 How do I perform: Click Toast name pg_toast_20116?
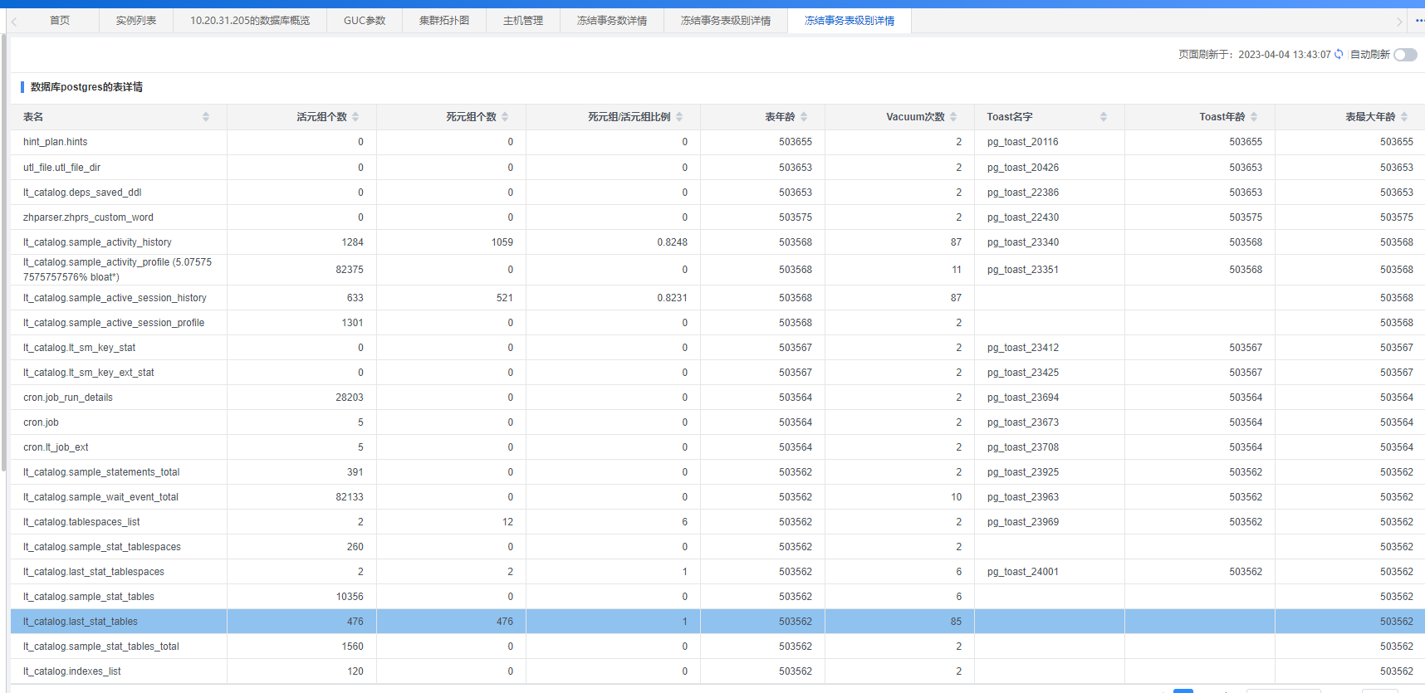coord(1022,142)
